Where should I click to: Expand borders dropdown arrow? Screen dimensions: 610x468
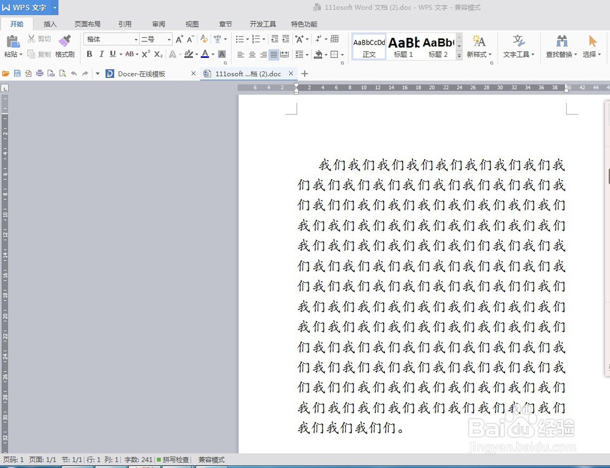[x=342, y=54]
